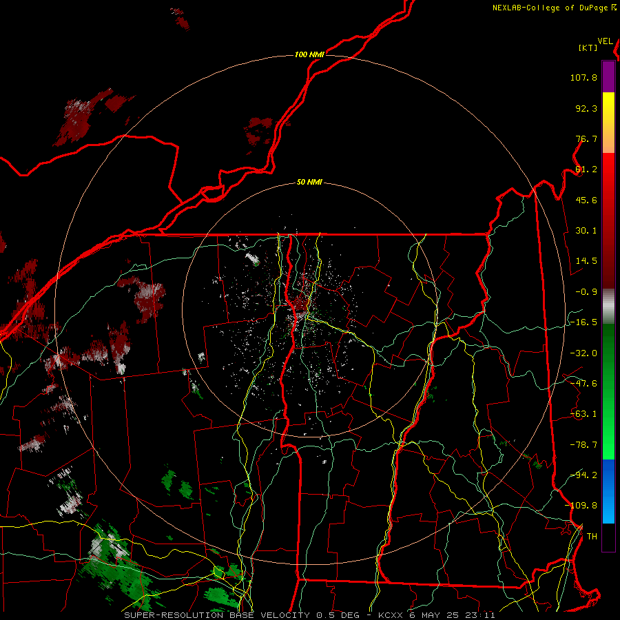Click the -63.1 value on the velocity scale
620x620 pixels.
pyautogui.click(x=583, y=414)
